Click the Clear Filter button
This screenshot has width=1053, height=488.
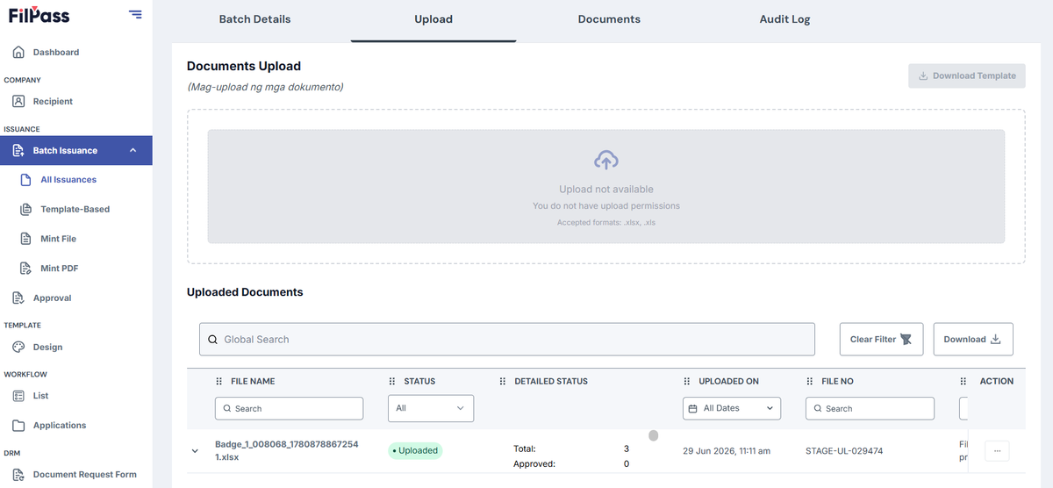pyautogui.click(x=881, y=340)
